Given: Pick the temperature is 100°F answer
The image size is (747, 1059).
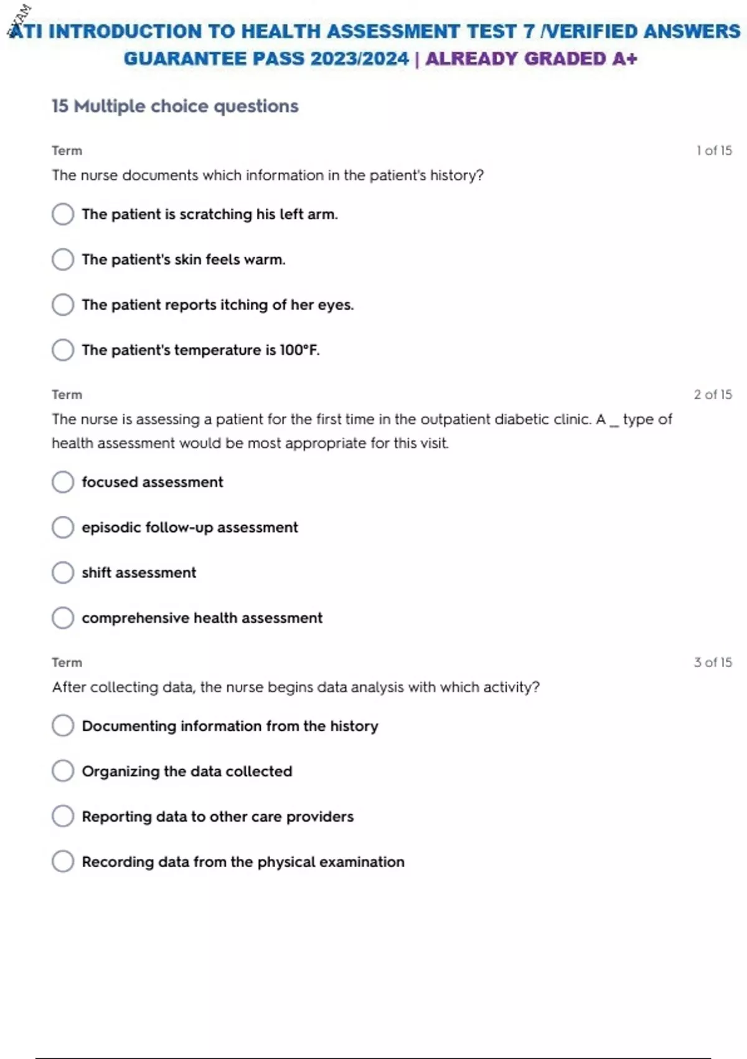Looking at the screenshot, I should (x=63, y=350).
